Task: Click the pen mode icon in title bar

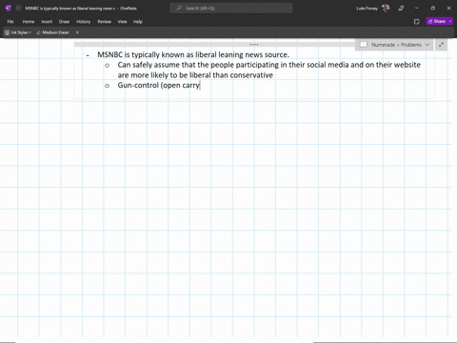Action: pyautogui.click(x=401, y=9)
